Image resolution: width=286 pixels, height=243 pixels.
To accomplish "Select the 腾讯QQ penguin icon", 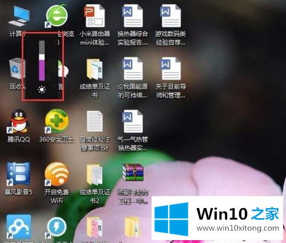I will 18,121.
